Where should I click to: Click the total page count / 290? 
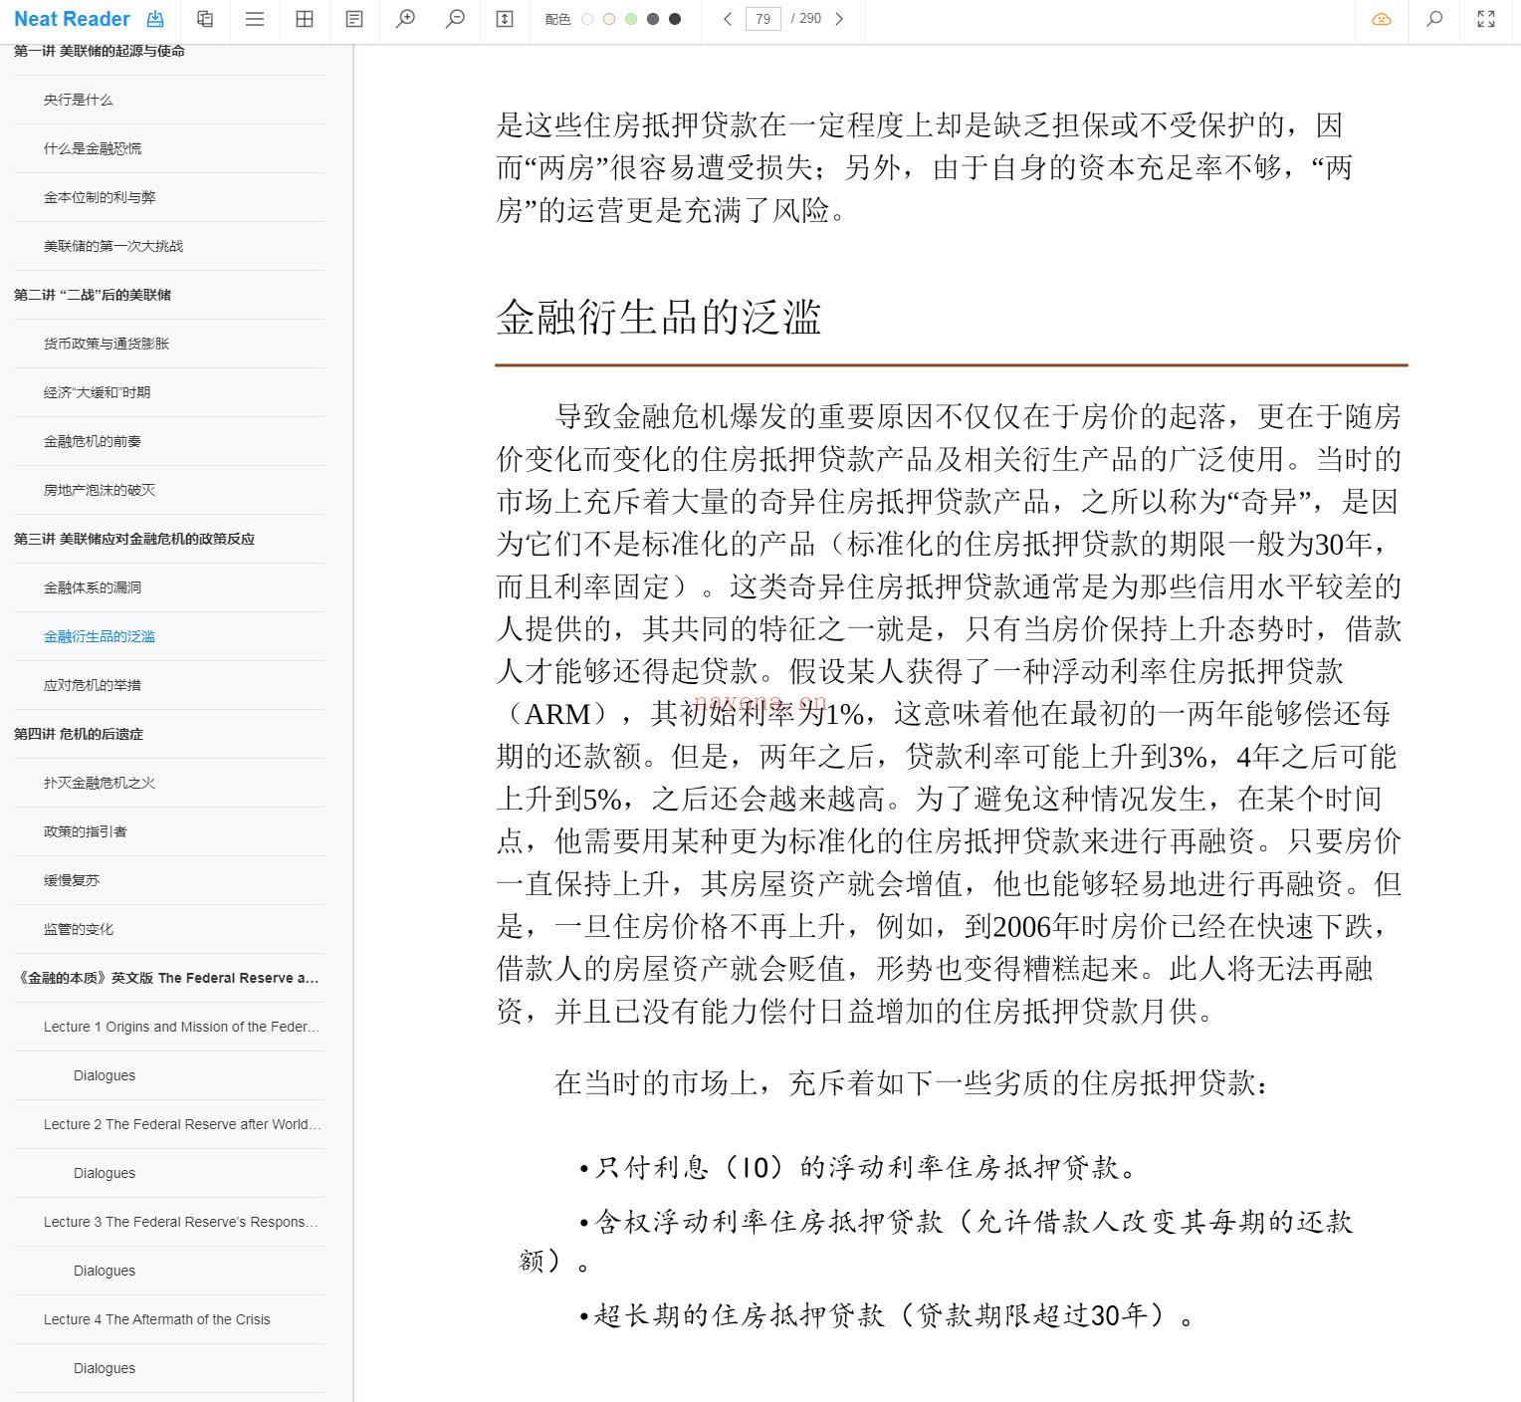point(806,19)
